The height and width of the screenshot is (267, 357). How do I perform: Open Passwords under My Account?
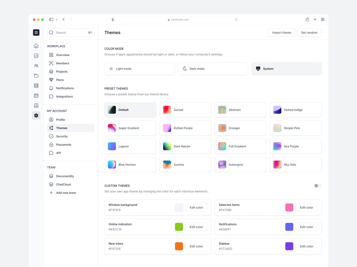click(x=71, y=144)
